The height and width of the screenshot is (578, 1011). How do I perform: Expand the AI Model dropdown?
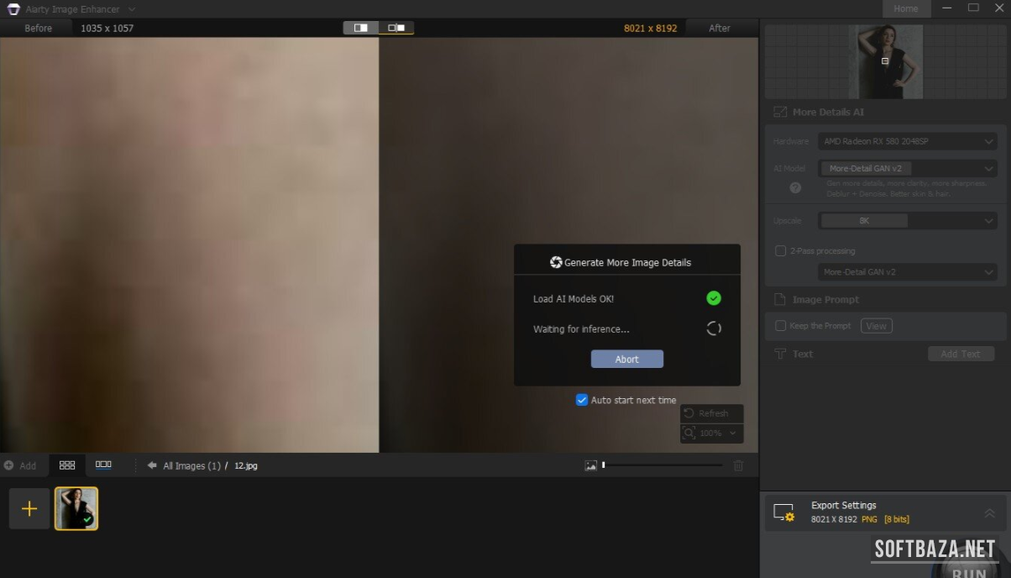[907, 169]
